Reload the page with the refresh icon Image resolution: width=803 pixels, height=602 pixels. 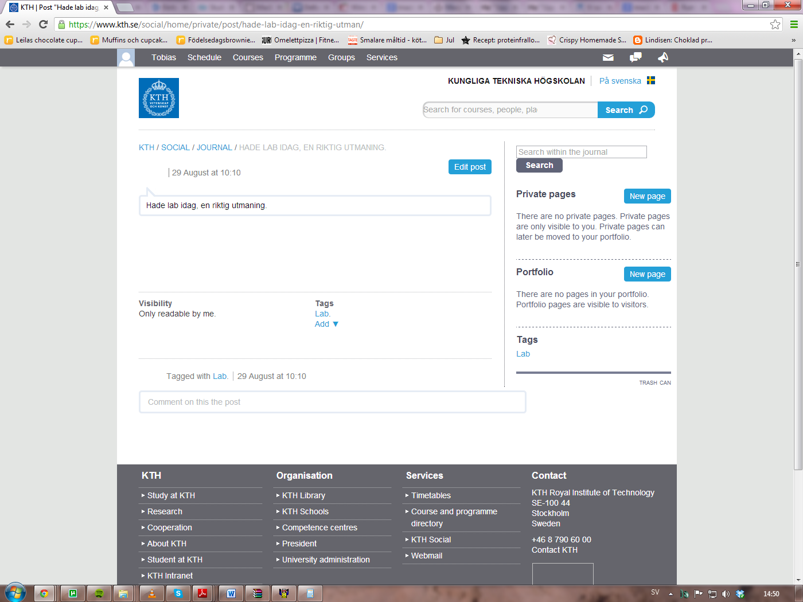43,24
